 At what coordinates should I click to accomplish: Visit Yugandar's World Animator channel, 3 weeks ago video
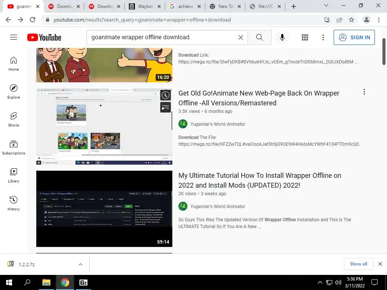(x=218, y=207)
